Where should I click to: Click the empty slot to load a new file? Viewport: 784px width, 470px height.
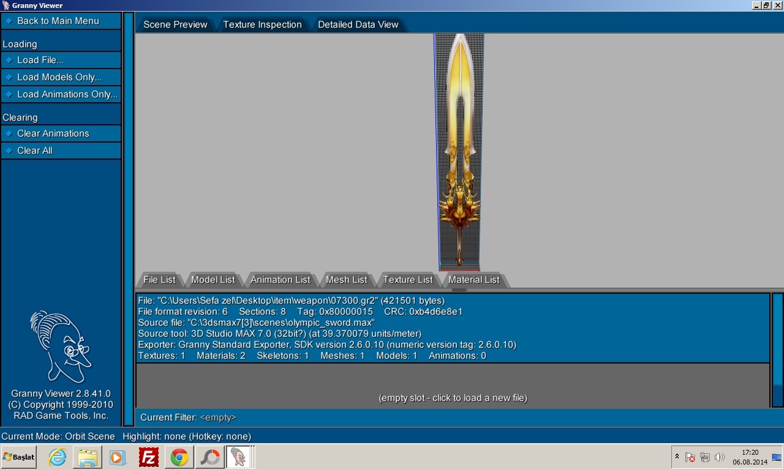tap(453, 386)
